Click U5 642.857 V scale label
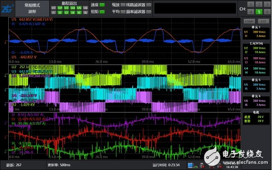The image size is (272, 170). [x=32, y=19]
